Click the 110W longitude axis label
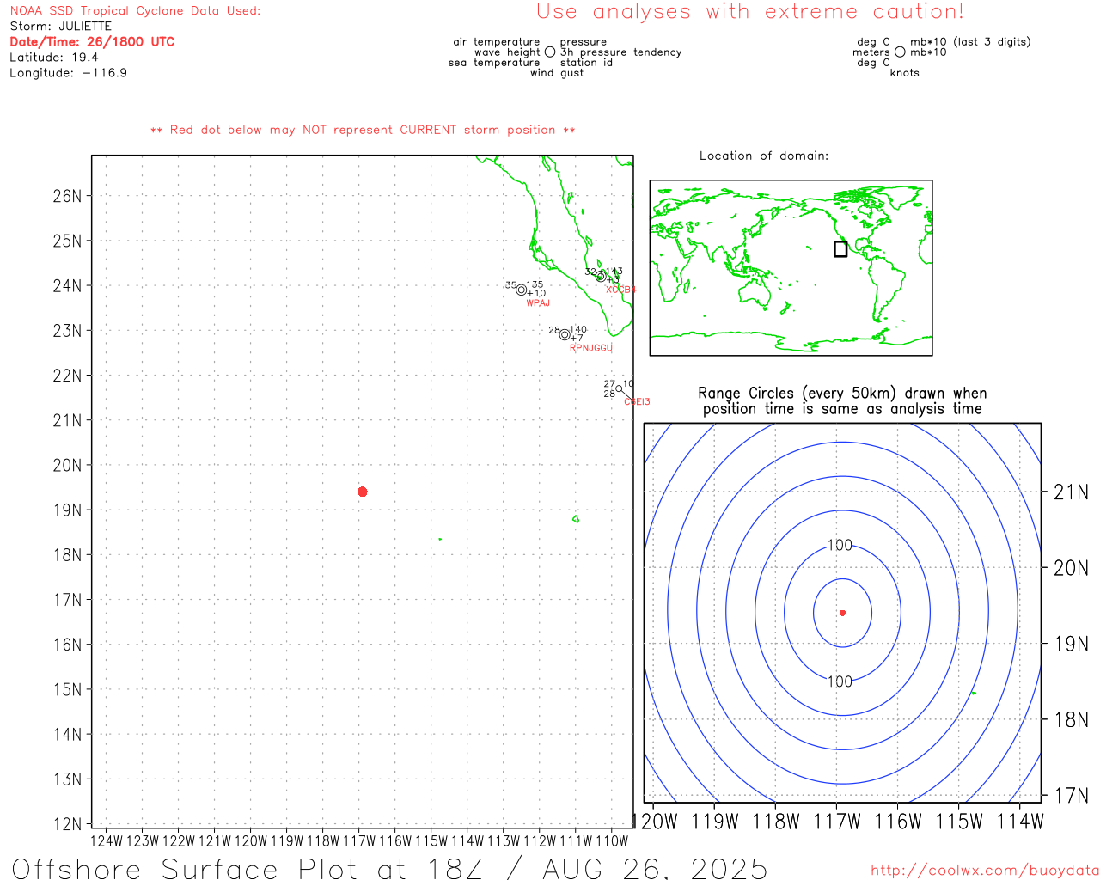Viewport: 1100px width, 880px height. point(612,840)
